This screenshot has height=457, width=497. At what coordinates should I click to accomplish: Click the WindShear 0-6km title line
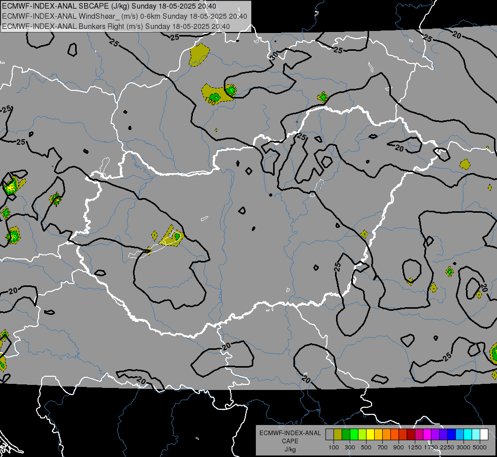(x=124, y=16)
